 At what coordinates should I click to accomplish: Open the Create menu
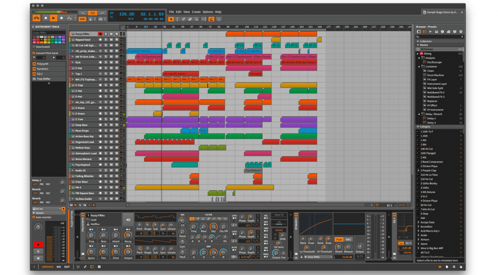coord(196,12)
